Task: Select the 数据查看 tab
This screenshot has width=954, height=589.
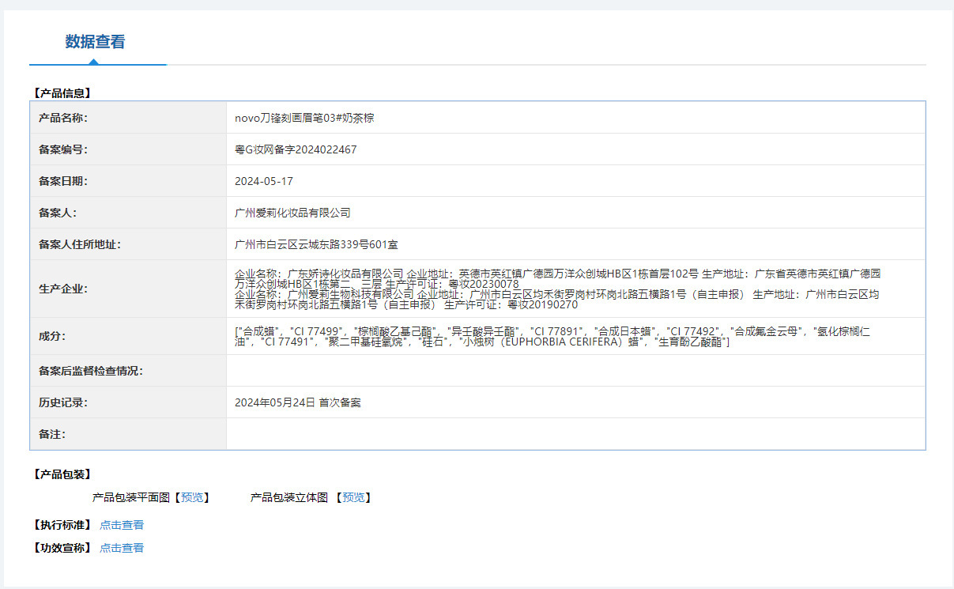Action: point(96,43)
